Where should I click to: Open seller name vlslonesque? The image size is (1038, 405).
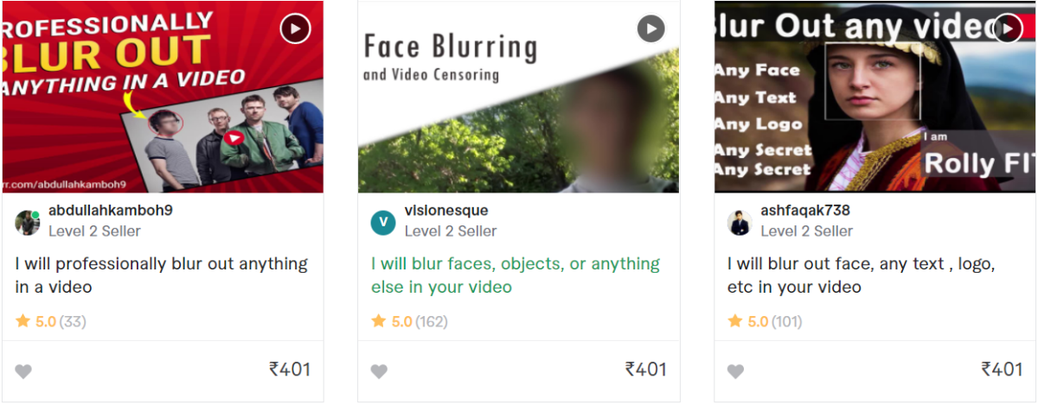click(x=446, y=211)
